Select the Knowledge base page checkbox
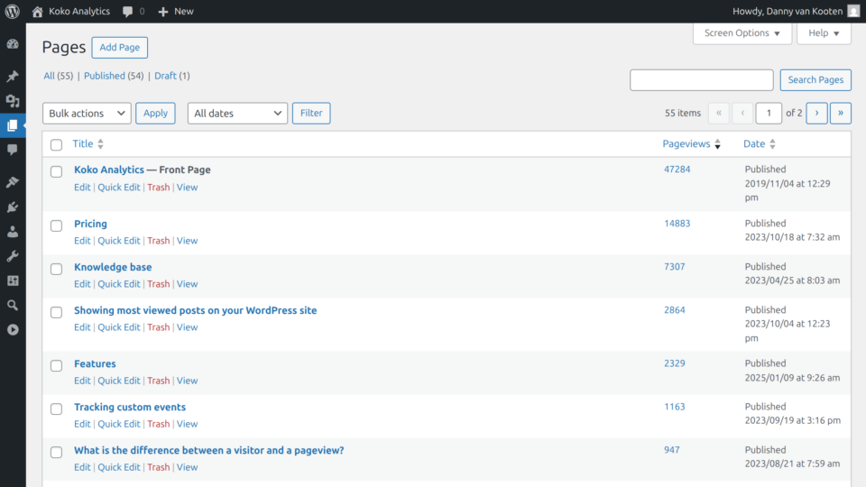 [x=56, y=269]
